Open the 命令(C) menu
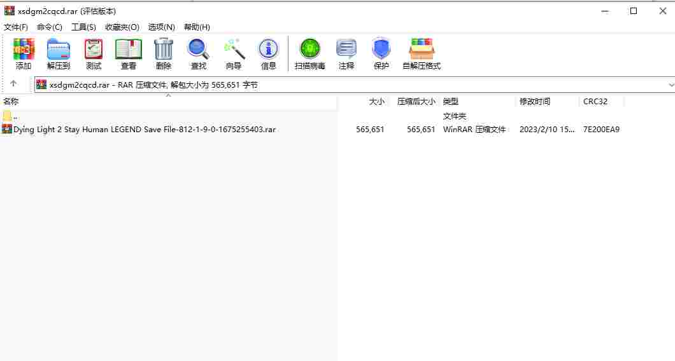This screenshot has width=675, height=361. (x=50, y=27)
